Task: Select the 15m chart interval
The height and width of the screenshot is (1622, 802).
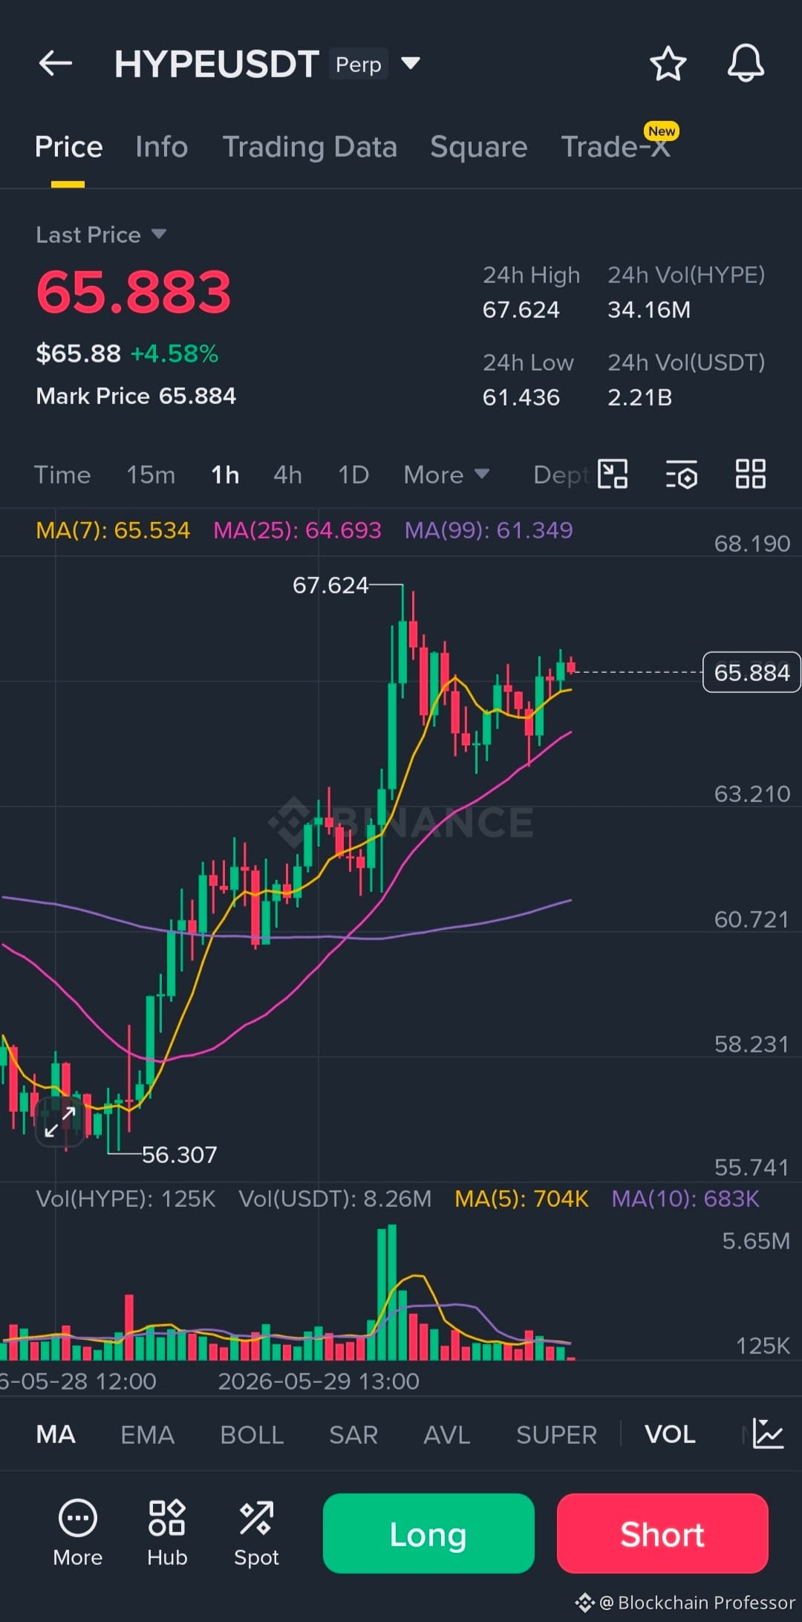Action: 151,475
